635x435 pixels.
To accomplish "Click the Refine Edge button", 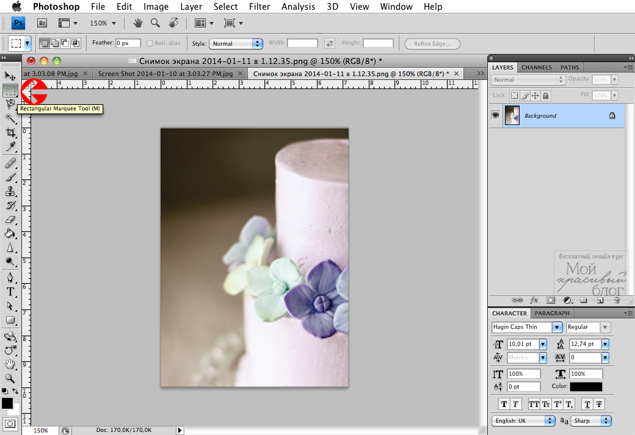I will (x=432, y=44).
